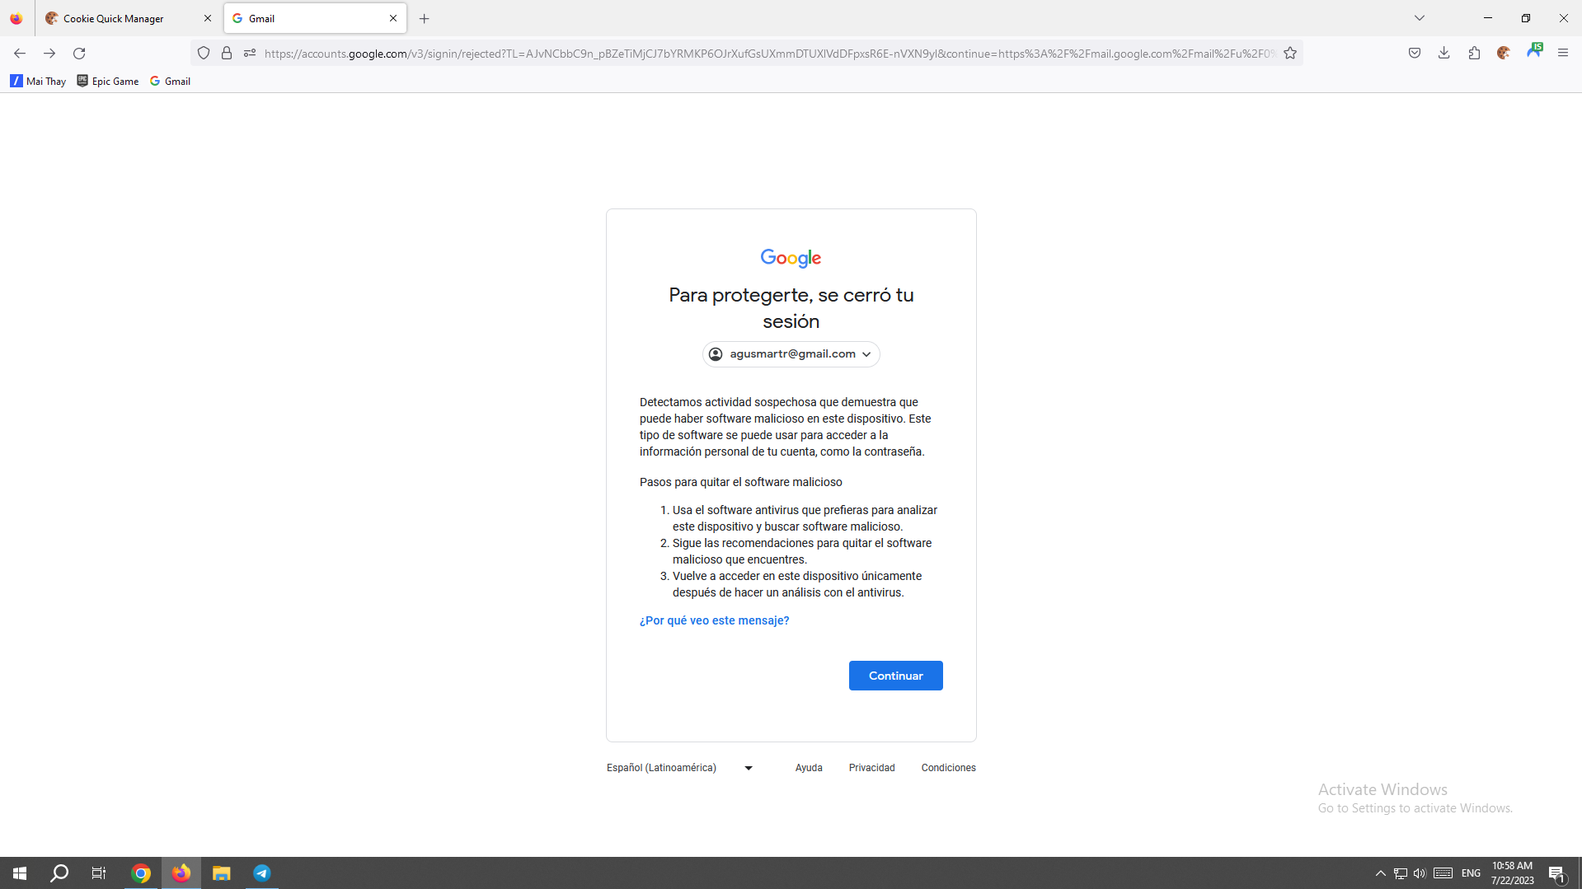Bookmark this page with the star icon

(1290, 54)
